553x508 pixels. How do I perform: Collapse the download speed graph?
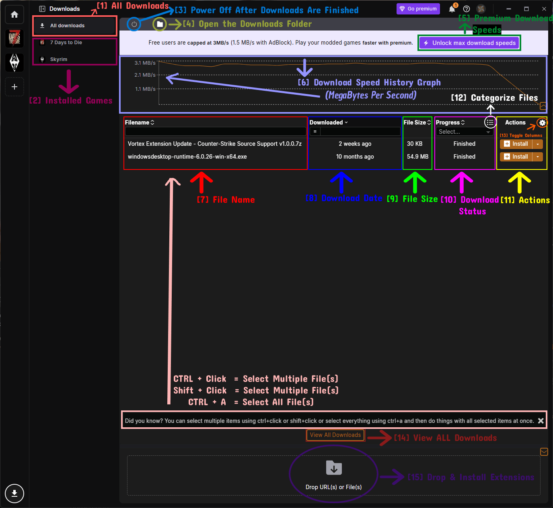(x=543, y=106)
